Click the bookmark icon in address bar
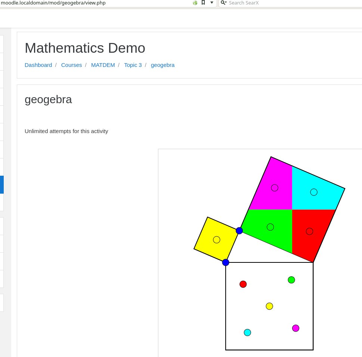362x357 pixels. (203, 3)
